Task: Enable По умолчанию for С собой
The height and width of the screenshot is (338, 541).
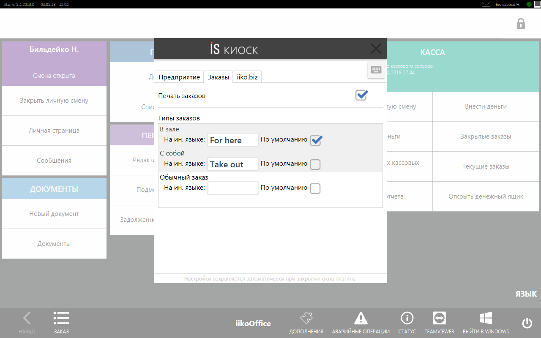Action: point(315,164)
